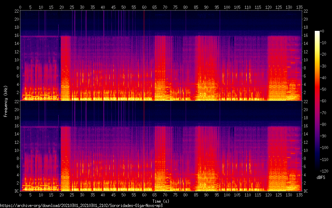Click the '-100' value on the dBFS scale
Image resolution: width=332 pixels, height=208 pixels.
(x=324, y=148)
